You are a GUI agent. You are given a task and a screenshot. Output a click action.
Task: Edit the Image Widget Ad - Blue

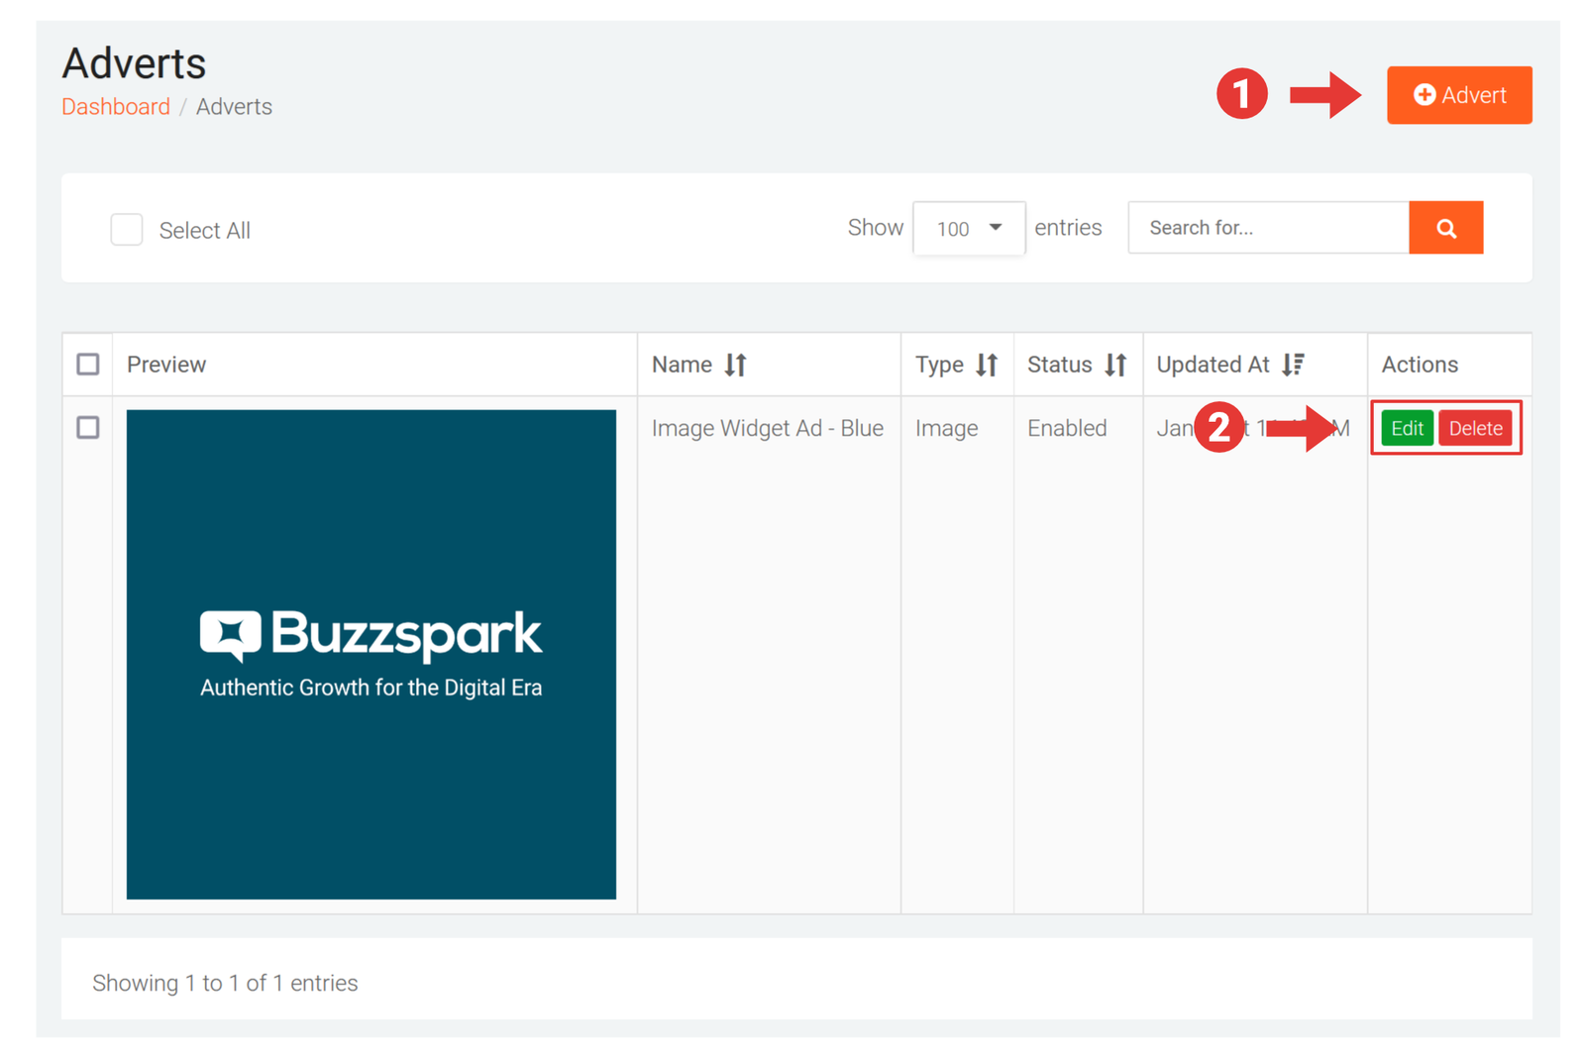[1406, 428]
